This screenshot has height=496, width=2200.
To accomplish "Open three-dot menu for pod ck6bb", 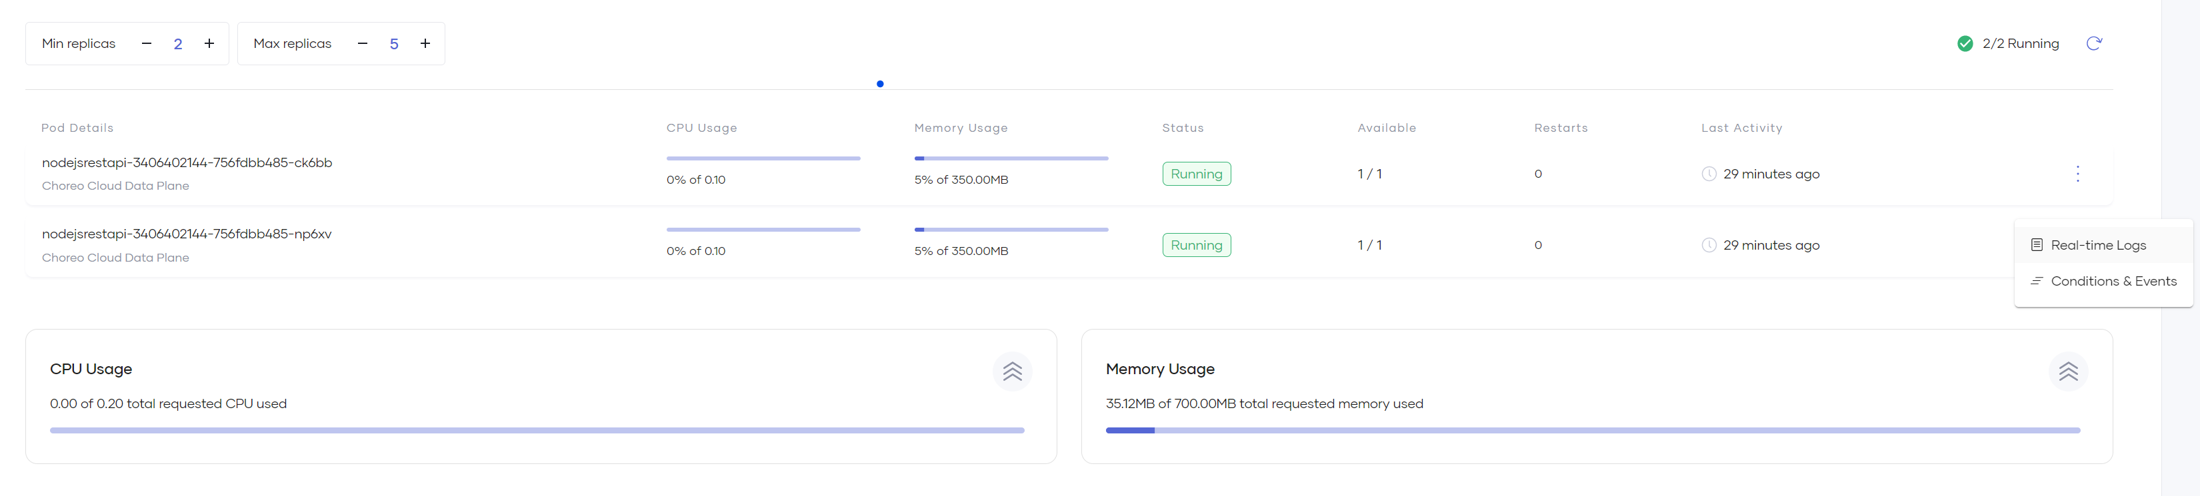I will pyautogui.click(x=2078, y=174).
